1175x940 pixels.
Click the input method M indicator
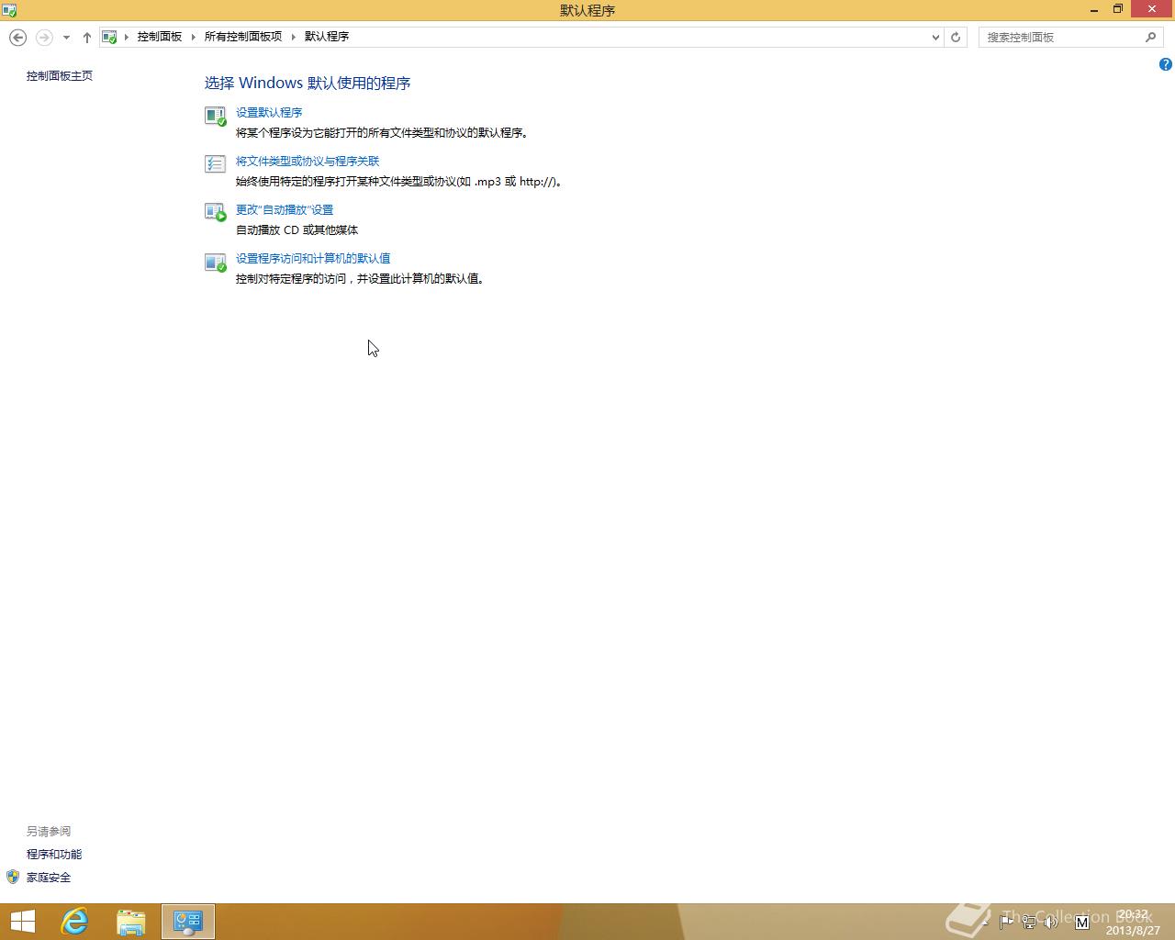tap(1081, 922)
